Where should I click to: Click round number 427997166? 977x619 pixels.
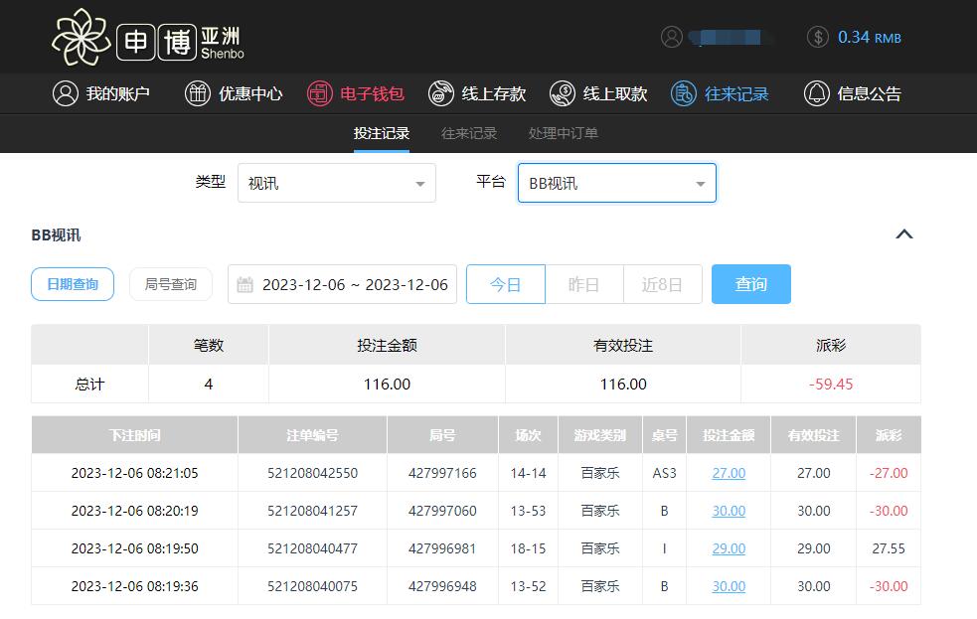(x=442, y=473)
